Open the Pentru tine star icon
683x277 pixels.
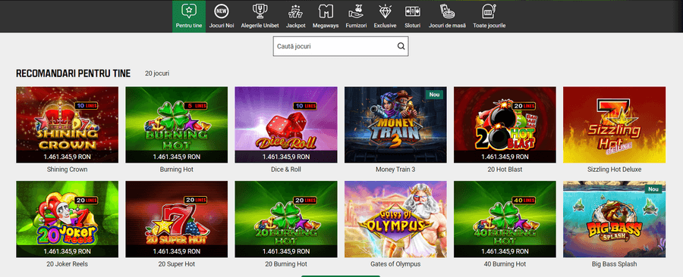pyautogui.click(x=189, y=11)
